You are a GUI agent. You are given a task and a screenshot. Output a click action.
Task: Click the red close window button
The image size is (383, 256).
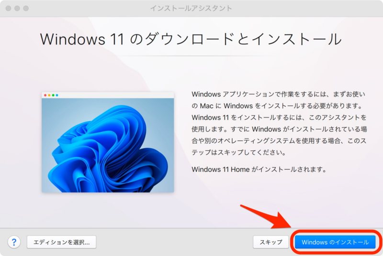point(8,8)
